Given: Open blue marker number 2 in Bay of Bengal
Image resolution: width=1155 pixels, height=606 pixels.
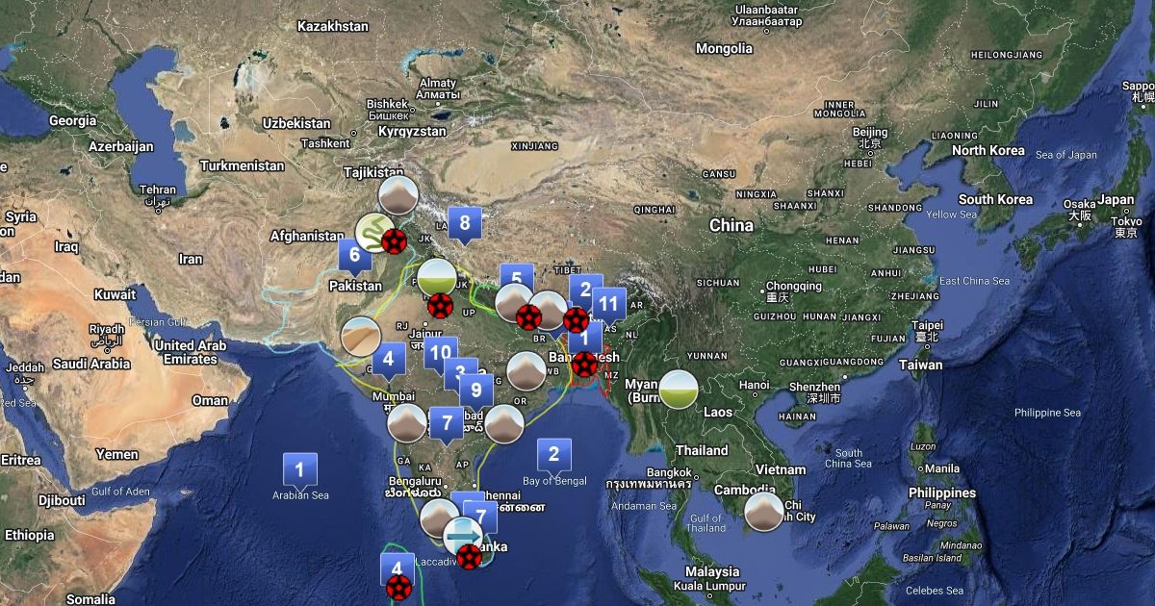Looking at the screenshot, I should click(x=553, y=455).
